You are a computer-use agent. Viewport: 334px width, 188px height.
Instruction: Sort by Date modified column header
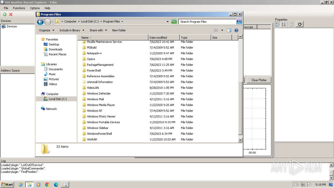pos(164,38)
